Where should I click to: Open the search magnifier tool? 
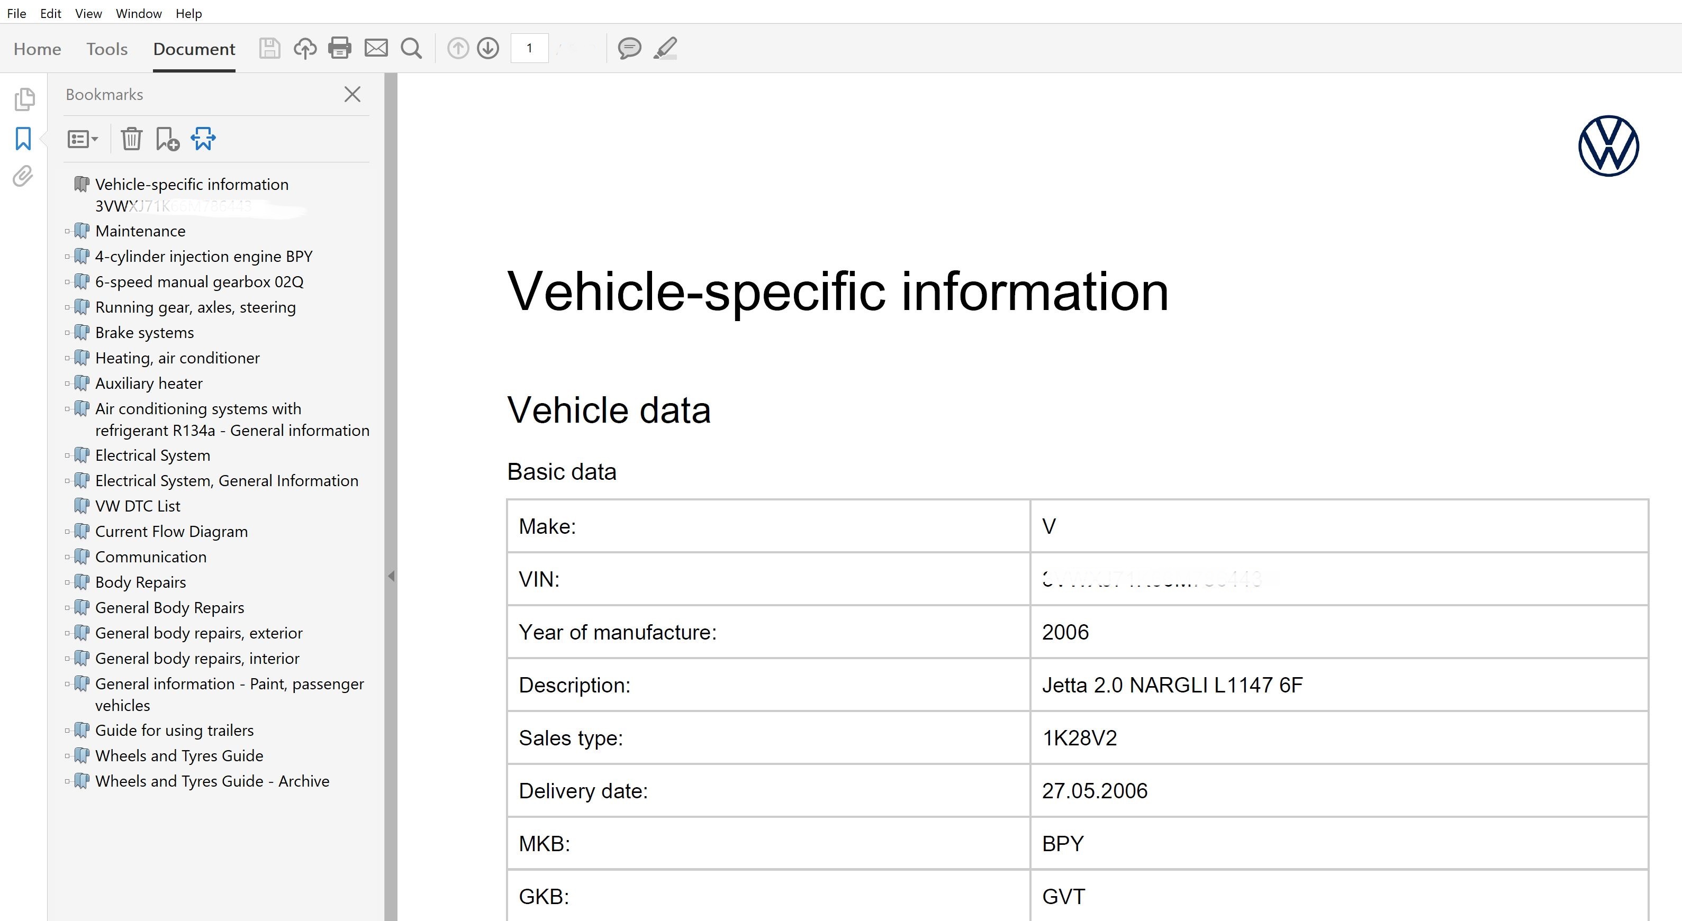click(411, 48)
